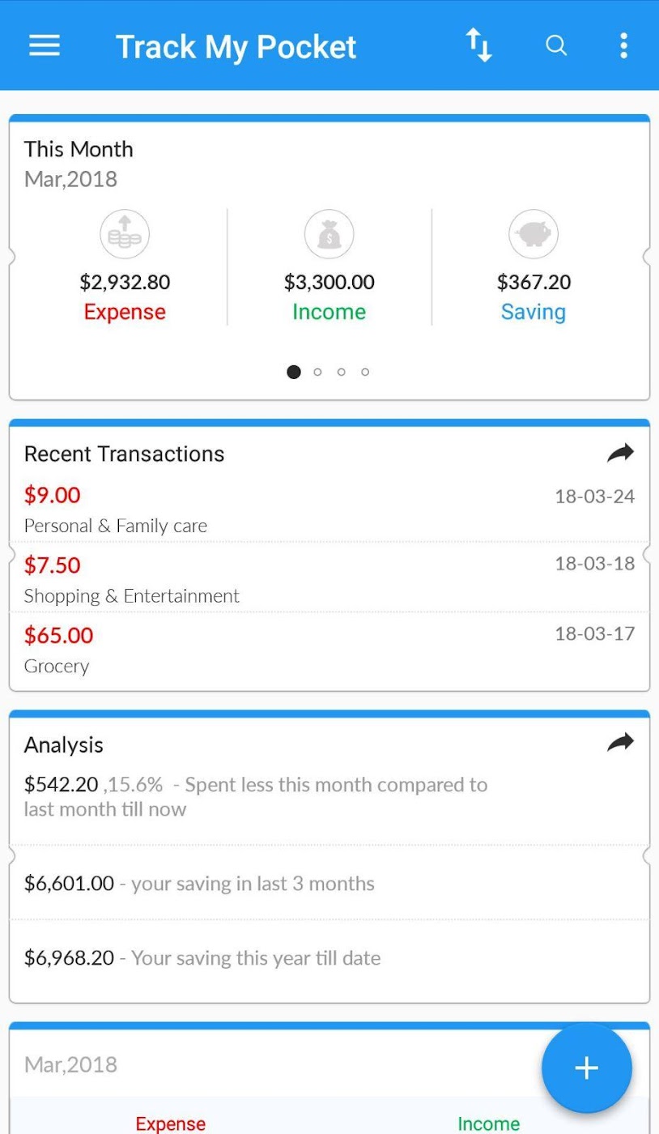This screenshot has height=1134, width=659.
Task: Tap the Saving piggy bank icon
Action: [534, 234]
